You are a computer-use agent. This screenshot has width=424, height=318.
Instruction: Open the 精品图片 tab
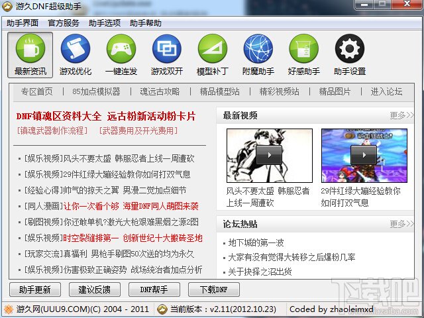tap(335, 91)
